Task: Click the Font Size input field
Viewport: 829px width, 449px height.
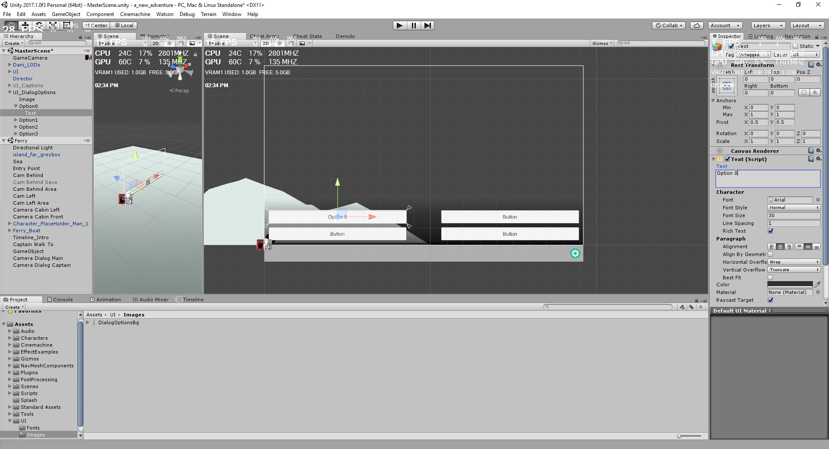Action: click(794, 215)
